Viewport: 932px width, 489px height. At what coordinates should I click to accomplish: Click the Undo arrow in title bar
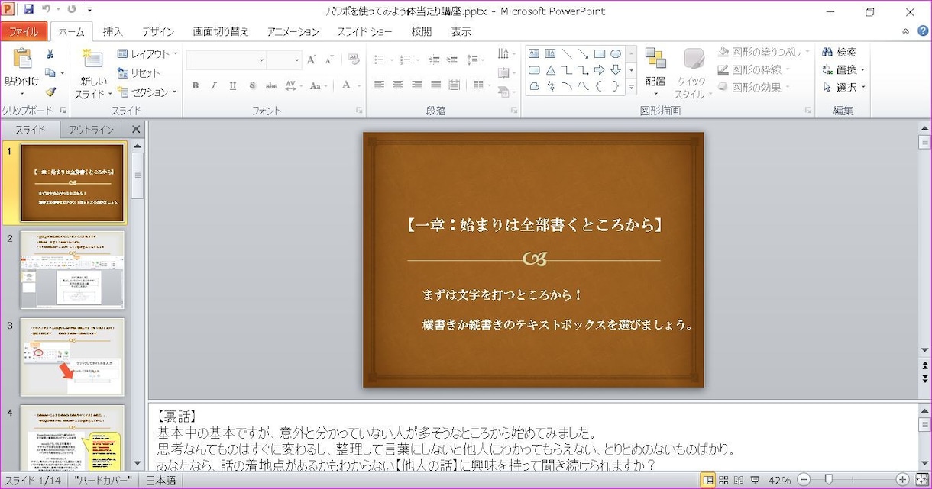(47, 10)
